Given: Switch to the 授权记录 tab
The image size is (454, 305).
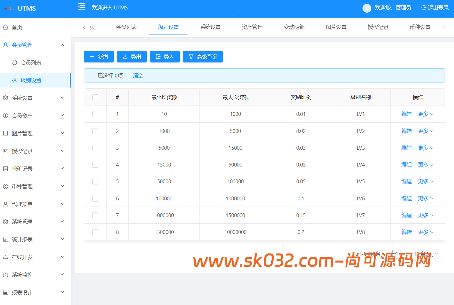Looking at the screenshot, I should tap(378, 27).
